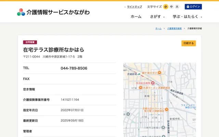
Task: Set text size to 中
Action: pyautogui.click(x=171, y=7)
